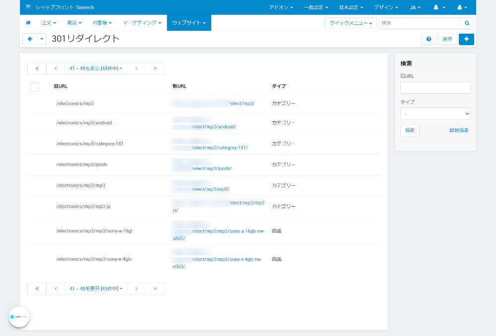Click the 新URL column header
This screenshot has width=496, height=336.
180,86
